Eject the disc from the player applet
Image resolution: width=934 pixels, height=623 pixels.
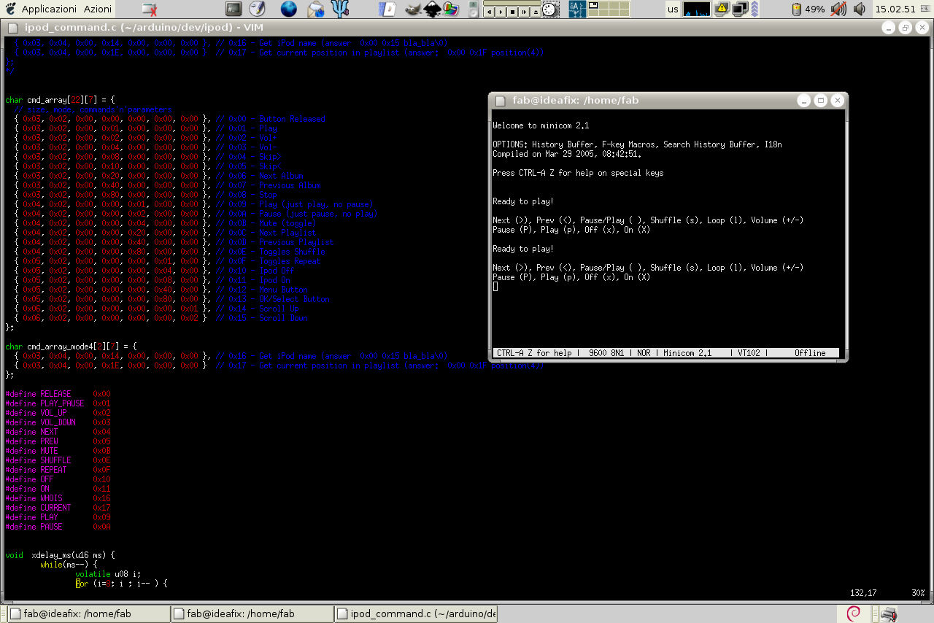click(x=536, y=12)
